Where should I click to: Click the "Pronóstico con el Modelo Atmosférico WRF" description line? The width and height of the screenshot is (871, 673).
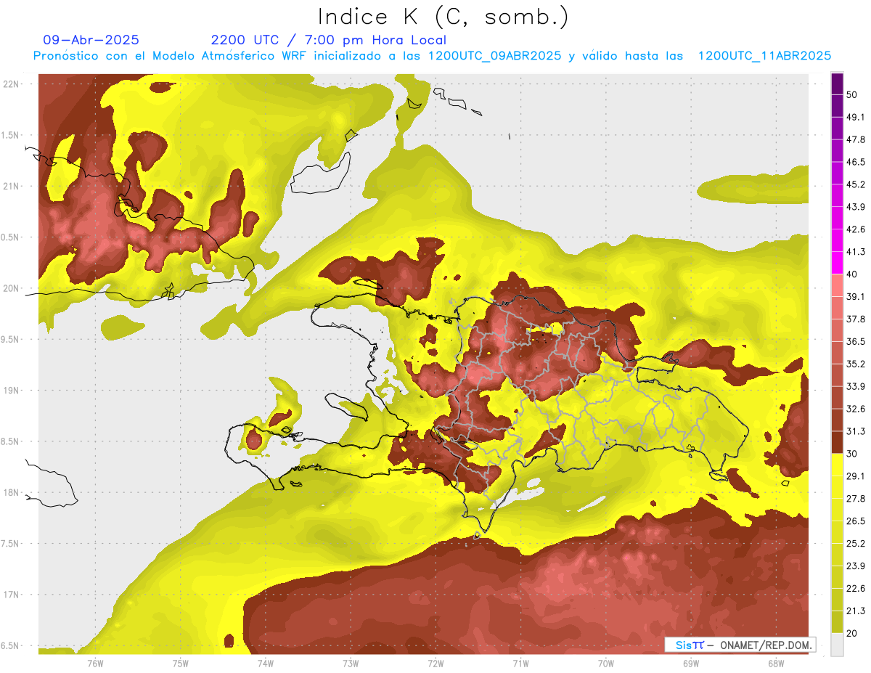[x=432, y=56]
